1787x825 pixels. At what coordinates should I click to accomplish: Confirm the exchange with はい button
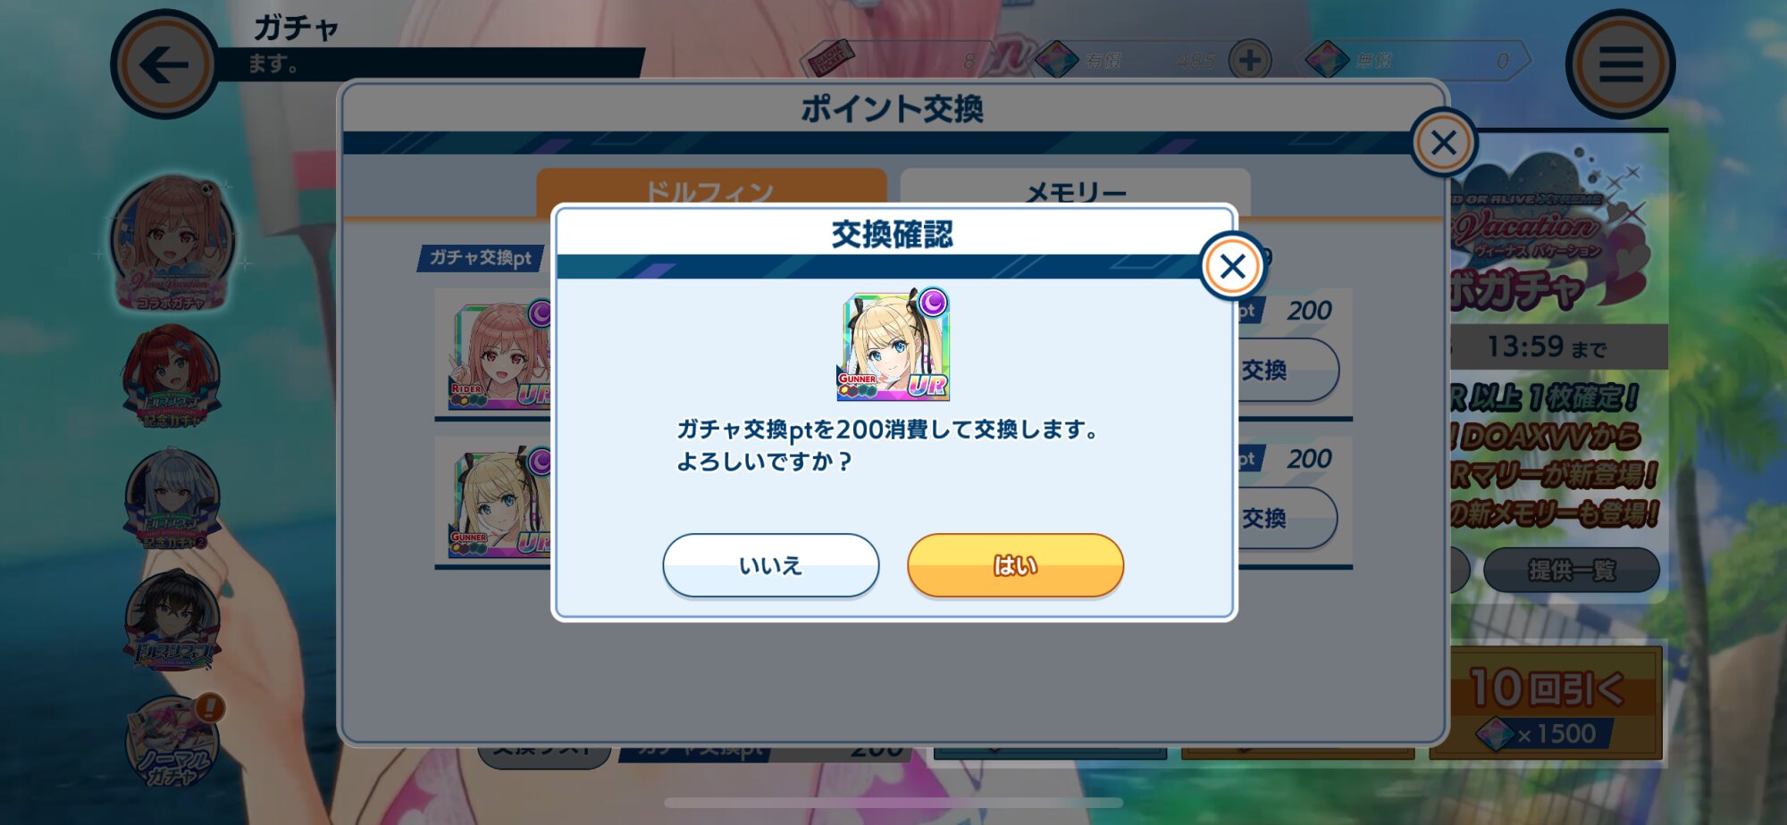coord(1015,565)
